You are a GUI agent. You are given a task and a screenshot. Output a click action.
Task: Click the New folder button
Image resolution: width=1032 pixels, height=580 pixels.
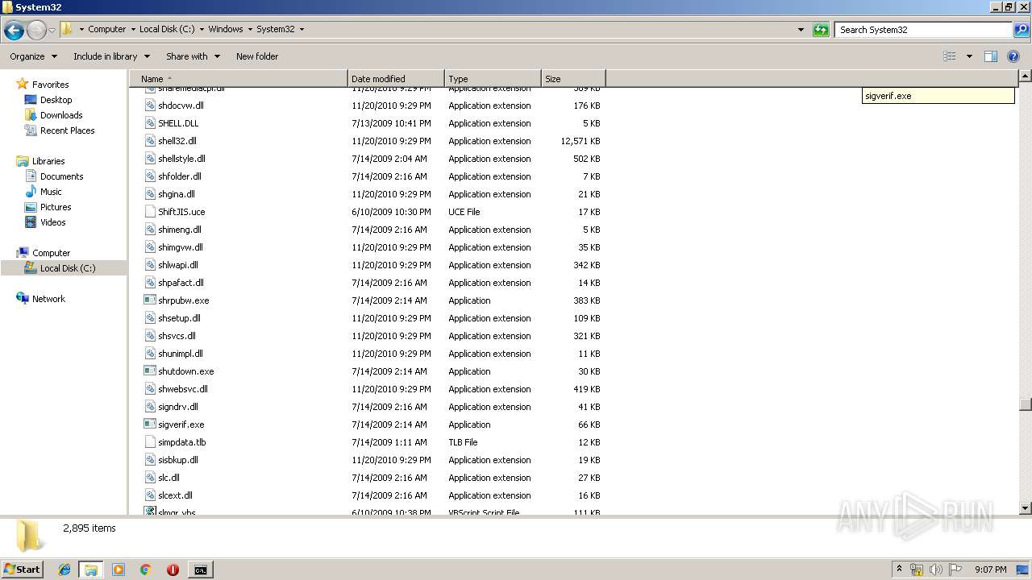(257, 56)
